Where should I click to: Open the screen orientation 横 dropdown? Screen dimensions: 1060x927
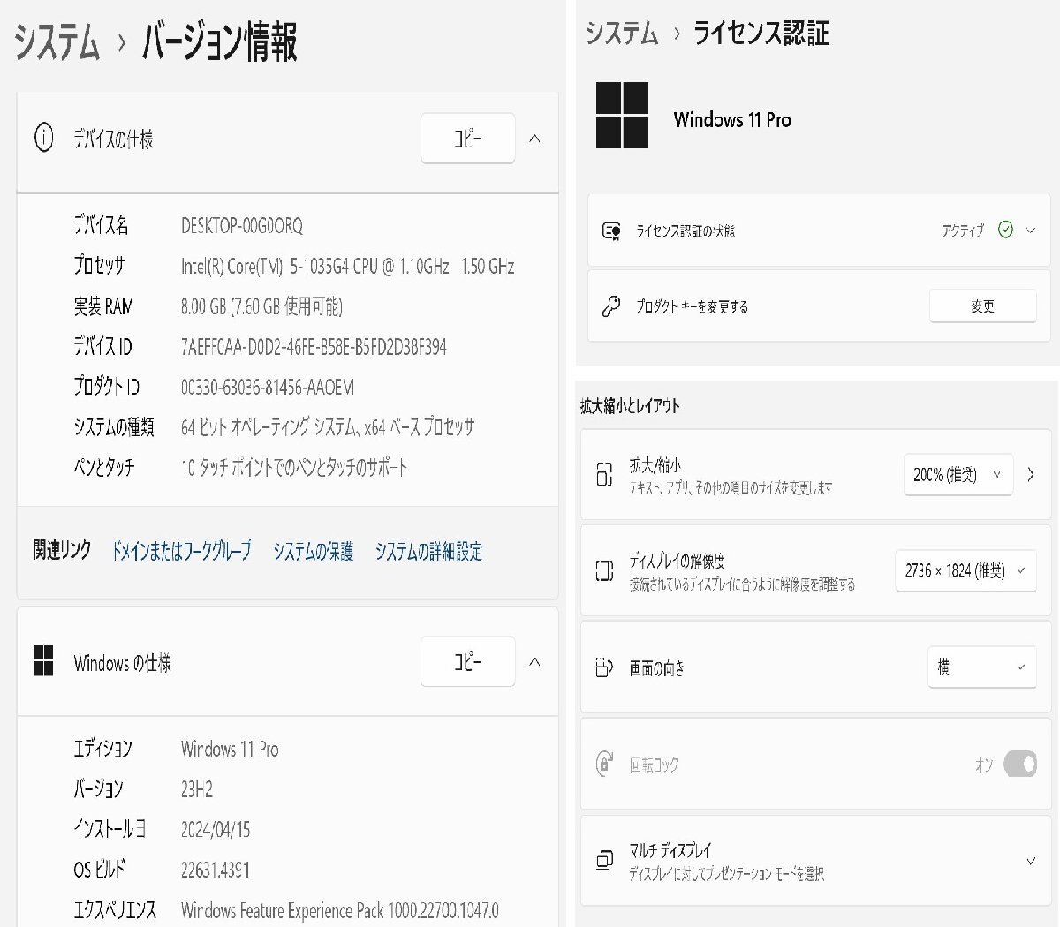(x=981, y=667)
